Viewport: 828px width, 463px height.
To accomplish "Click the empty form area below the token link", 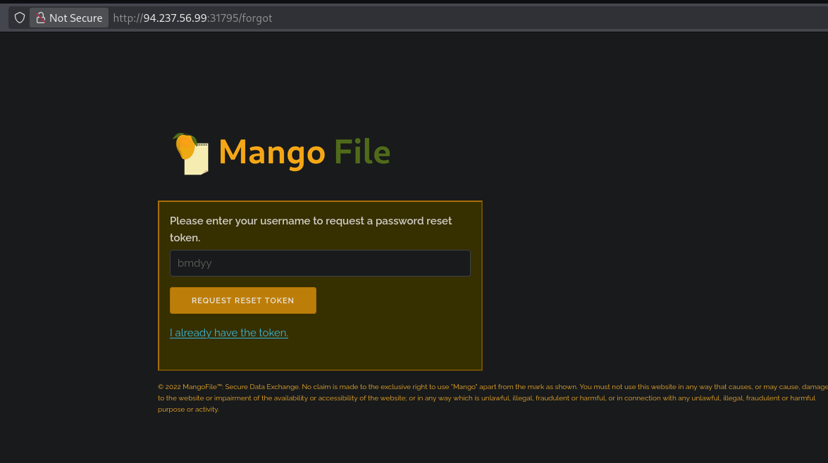I will (x=320, y=355).
